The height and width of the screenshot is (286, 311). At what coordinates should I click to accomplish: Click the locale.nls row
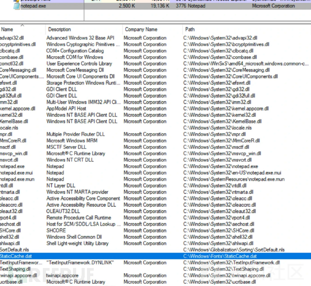pos(9,128)
